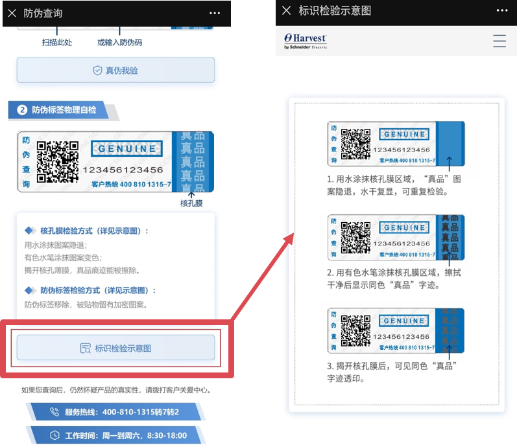Click the Harvest by Schneider Electric logo
Screen dimensions: 517x445
(x=306, y=41)
